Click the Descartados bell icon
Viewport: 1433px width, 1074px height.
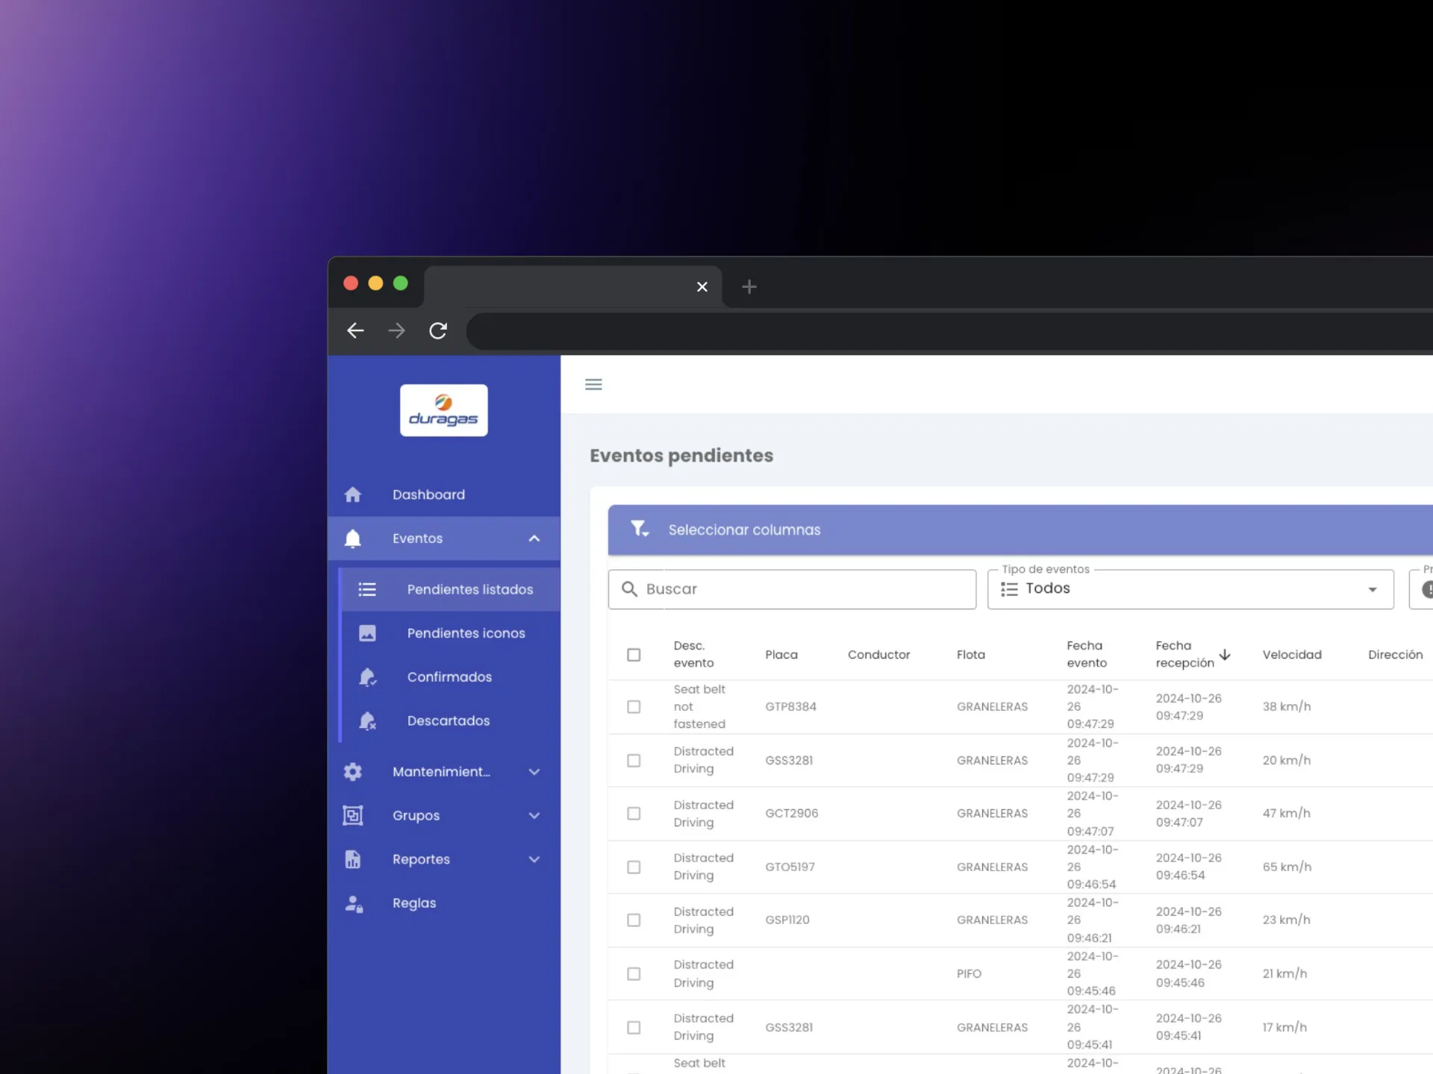coord(368,720)
